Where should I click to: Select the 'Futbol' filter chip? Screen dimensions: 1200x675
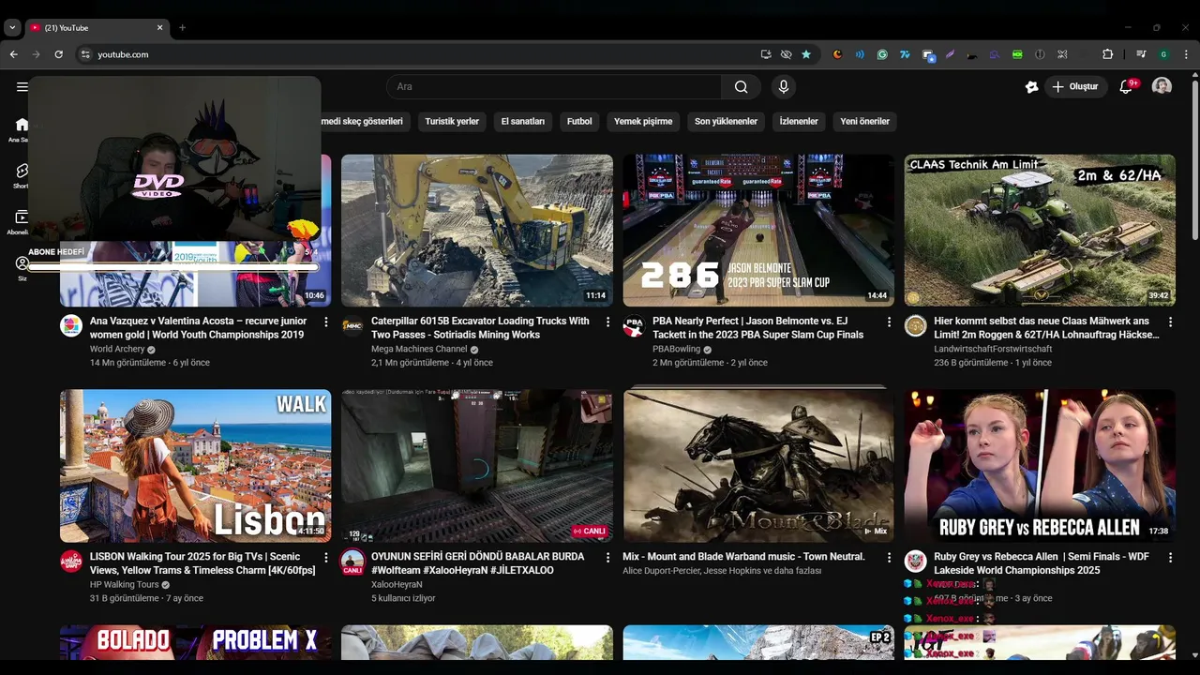point(579,121)
